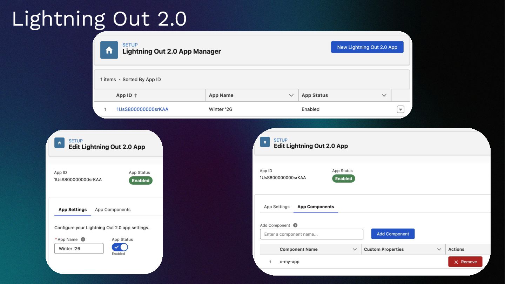The width and height of the screenshot is (505, 284).
Task: Click SETUP link in App Manager header
Action: tap(130, 45)
